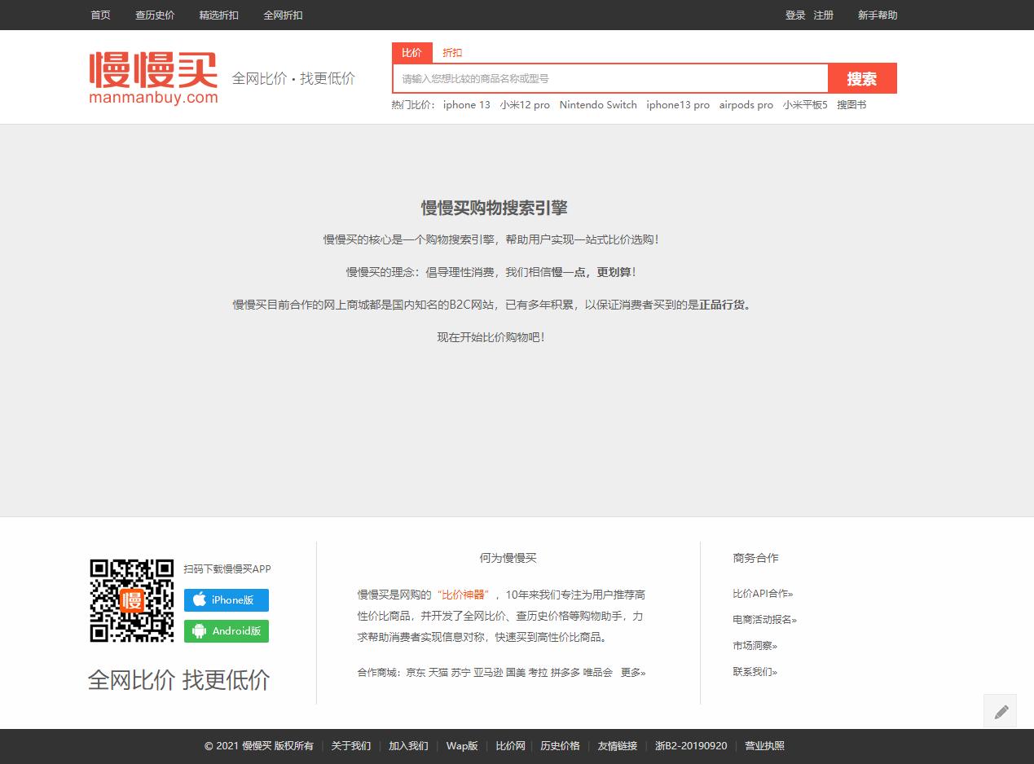Open the 精选折扣 menu item
The height and width of the screenshot is (764, 1034).
click(x=218, y=15)
